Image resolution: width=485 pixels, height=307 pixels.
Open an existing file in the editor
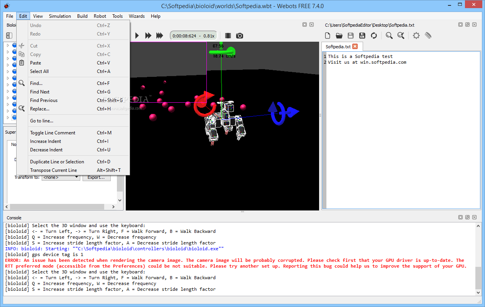click(x=339, y=36)
